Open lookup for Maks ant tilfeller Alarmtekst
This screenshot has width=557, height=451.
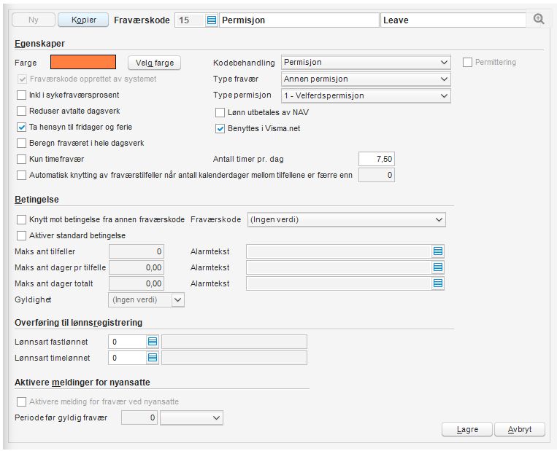tap(438, 251)
